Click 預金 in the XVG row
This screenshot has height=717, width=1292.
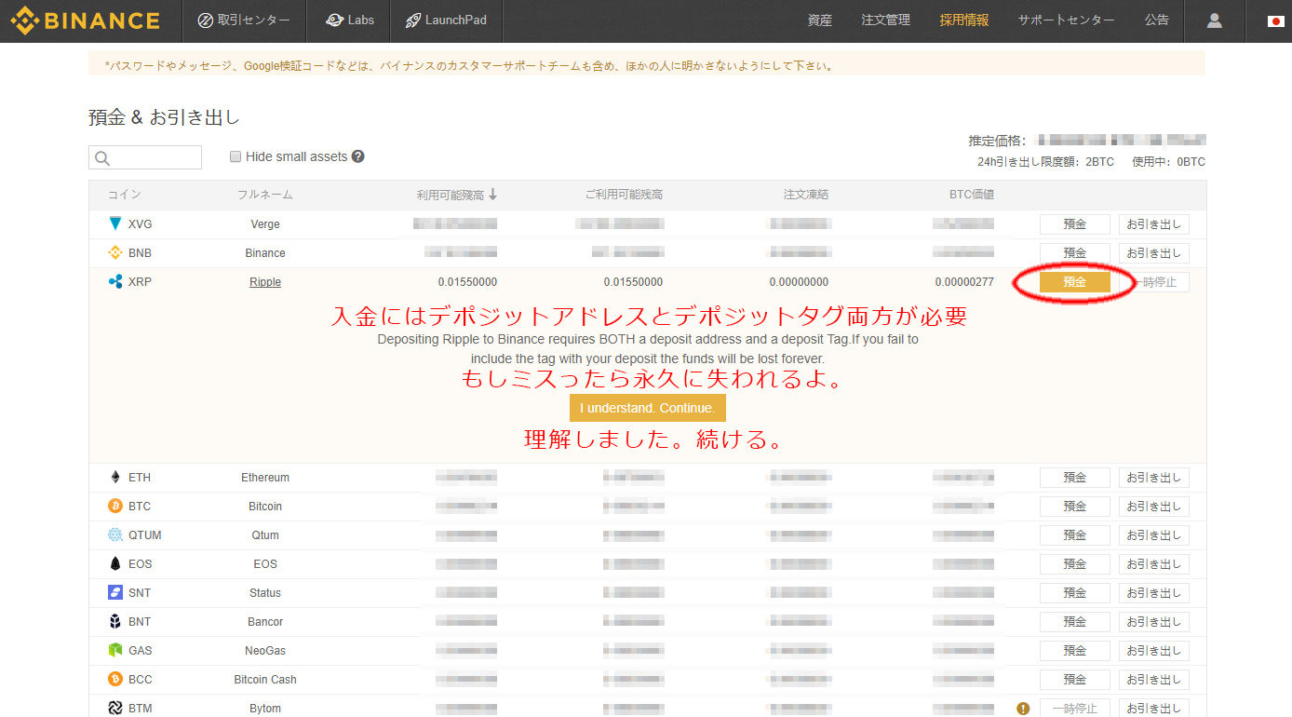tap(1075, 223)
